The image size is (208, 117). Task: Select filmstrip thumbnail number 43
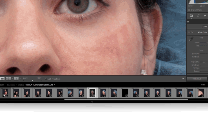click(x=168, y=93)
